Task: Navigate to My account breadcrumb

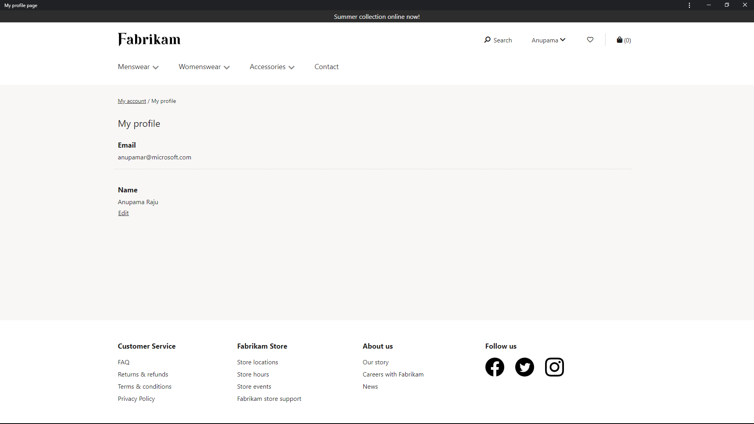Action: [132, 101]
